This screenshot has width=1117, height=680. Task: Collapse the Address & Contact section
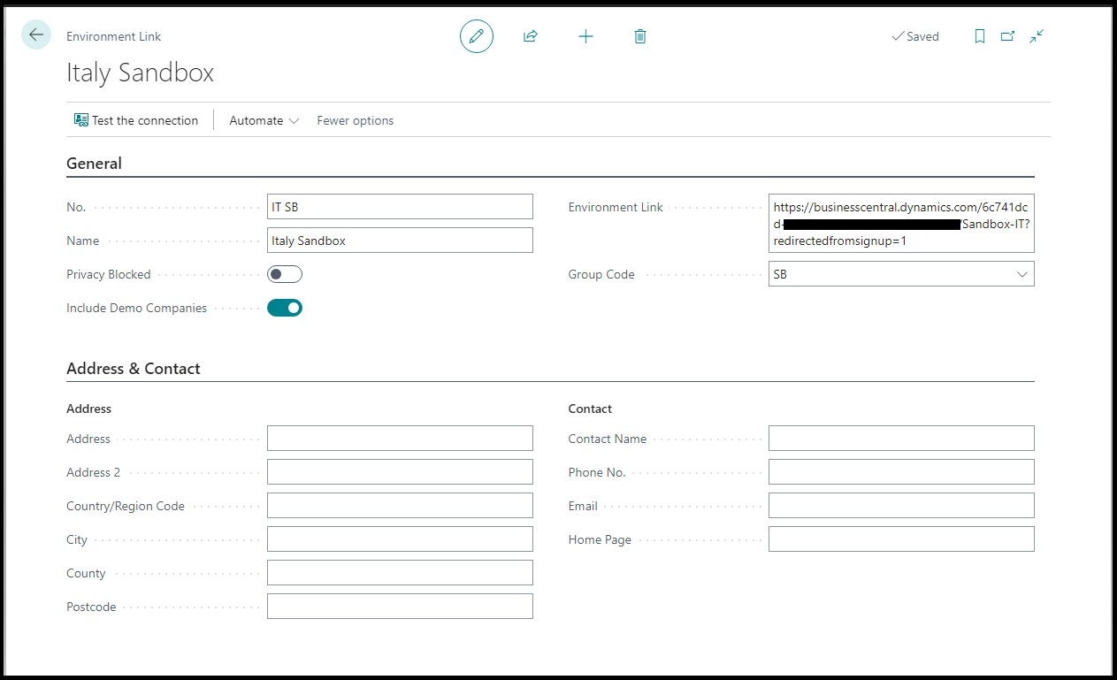coord(134,369)
